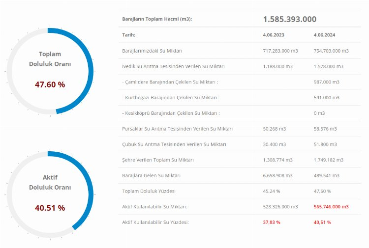Click the Toplam Doluluk Yüzdesi row label
Viewport: 369px width, 248px height.
(148, 191)
